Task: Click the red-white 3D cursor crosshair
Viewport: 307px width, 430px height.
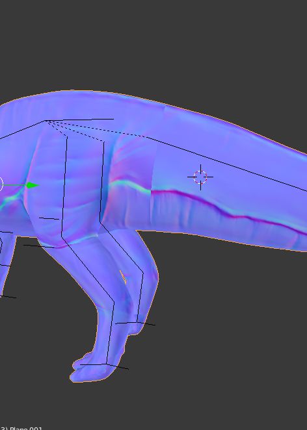Action: click(200, 177)
